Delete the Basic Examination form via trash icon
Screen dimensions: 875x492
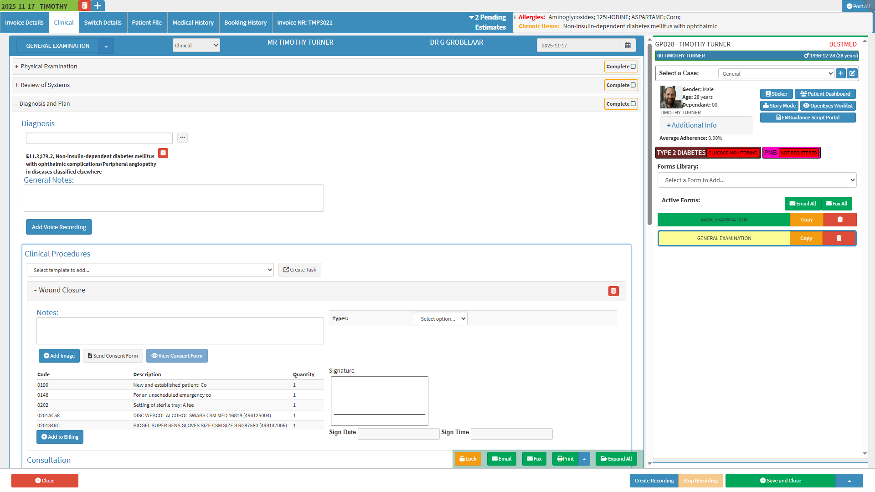pyautogui.click(x=840, y=220)
